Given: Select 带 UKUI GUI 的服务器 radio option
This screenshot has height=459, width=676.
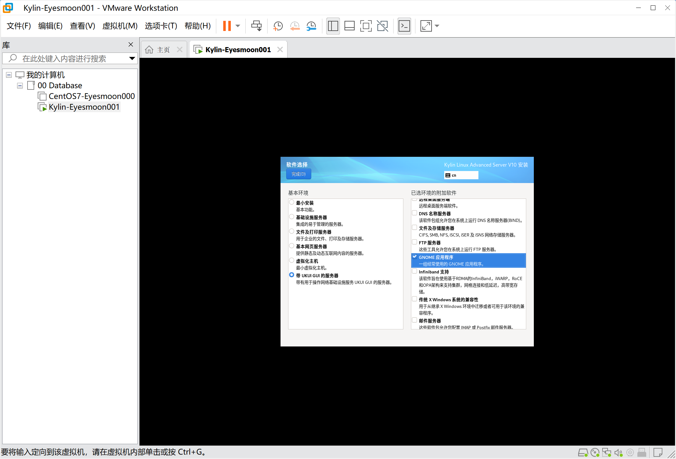Looking at the screenshot, I should tap(292, 275).
